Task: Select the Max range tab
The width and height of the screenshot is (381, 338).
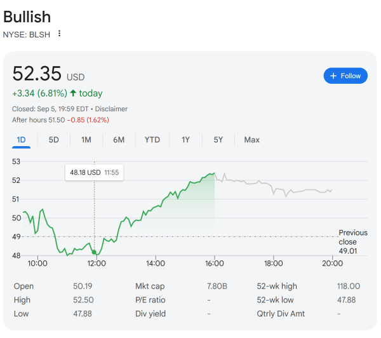Action: click(x=252, y=140)
